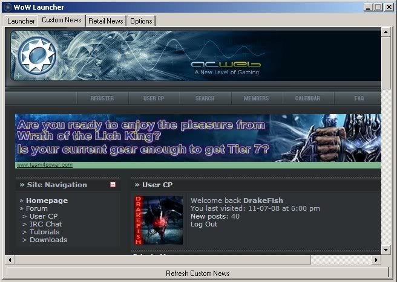Image resolution: width=397 pixels, height=282 pixels.
Task: Click the SEARCH navigation button
Action: tap(205, 98)
